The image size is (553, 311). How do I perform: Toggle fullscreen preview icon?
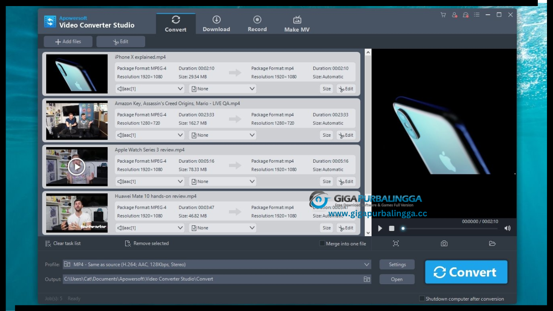pos(396,244)
